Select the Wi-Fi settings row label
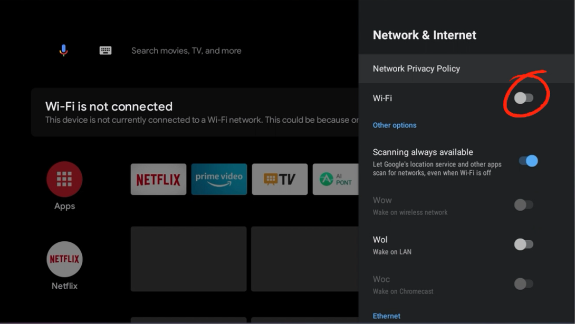The width and height of the screenshot is (575, 324). [382, 98]
